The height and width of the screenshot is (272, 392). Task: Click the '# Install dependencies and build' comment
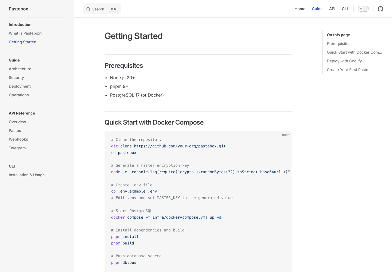(148, 230)
